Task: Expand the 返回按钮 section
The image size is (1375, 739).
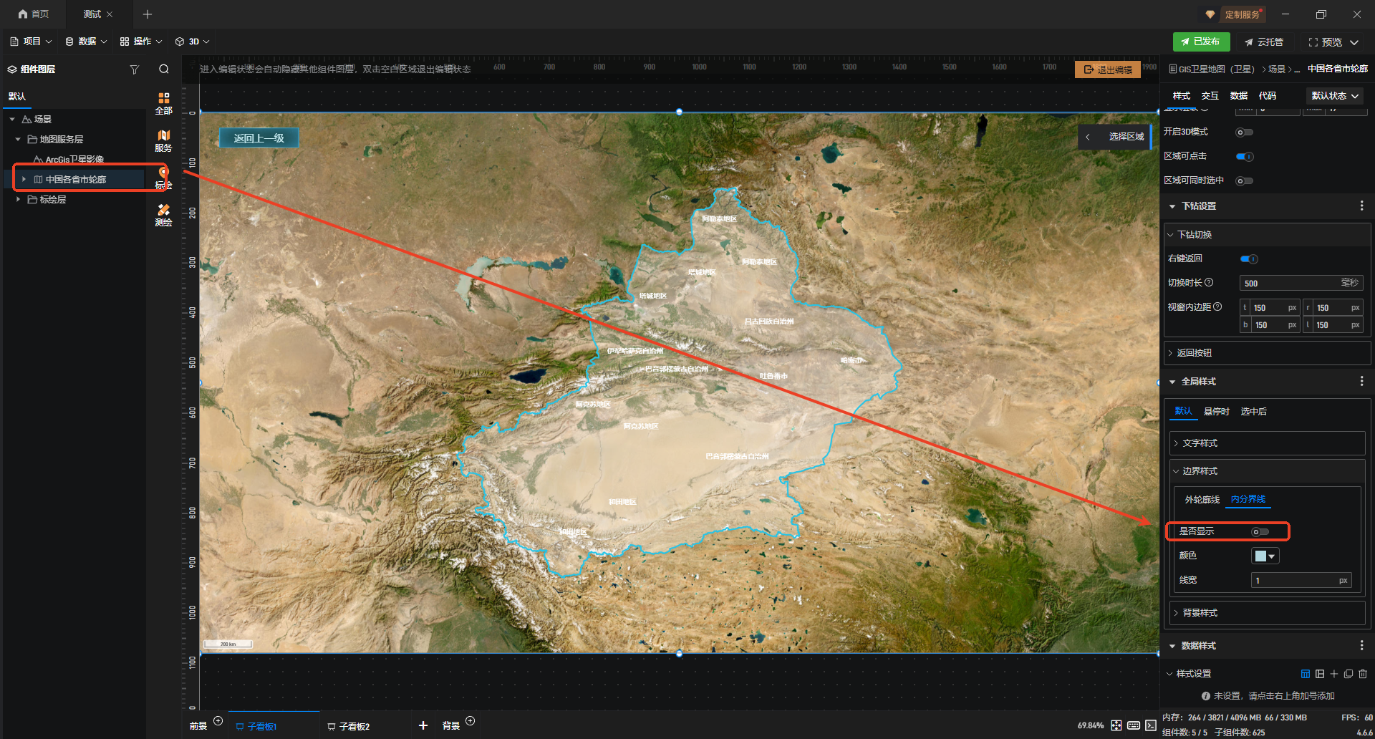Action: [1195, 353]
